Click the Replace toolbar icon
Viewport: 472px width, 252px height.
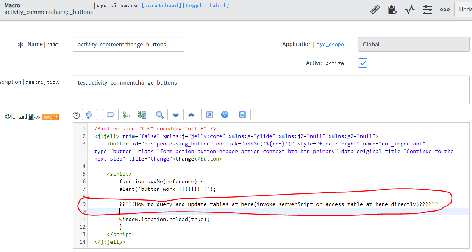tap(126, 115)
